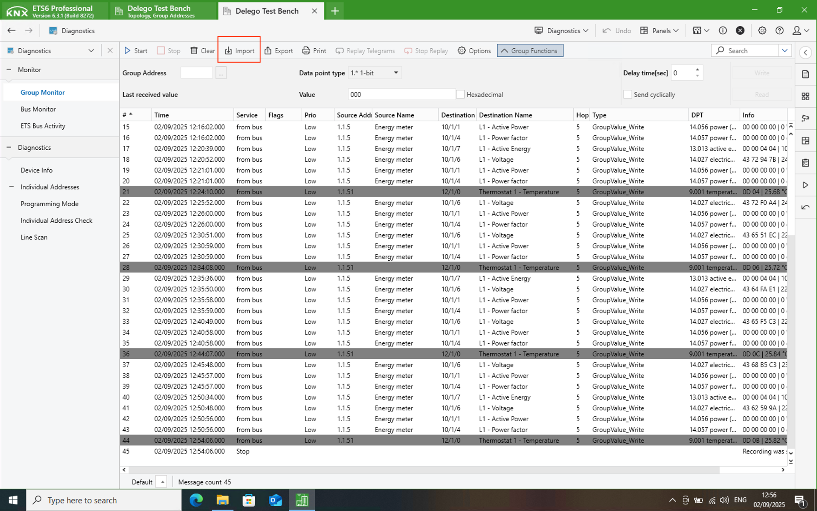Select telegram row 21 Thermostat 1 Temperature
817x511 pixels.
pos(454,192)
